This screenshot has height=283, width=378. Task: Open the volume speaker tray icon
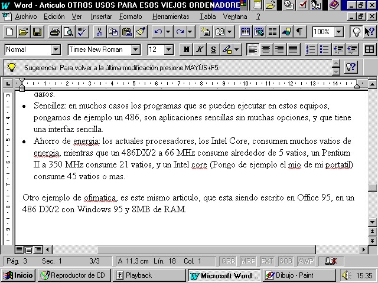(347, 275)
